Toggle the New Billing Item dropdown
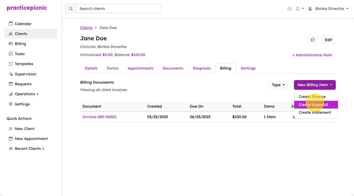354x196 pixels. (315, 85)
